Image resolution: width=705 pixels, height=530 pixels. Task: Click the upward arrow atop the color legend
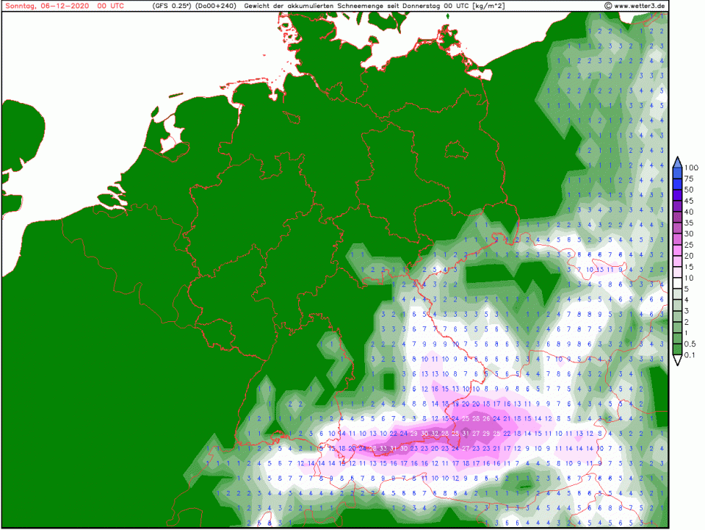[678, 162]
